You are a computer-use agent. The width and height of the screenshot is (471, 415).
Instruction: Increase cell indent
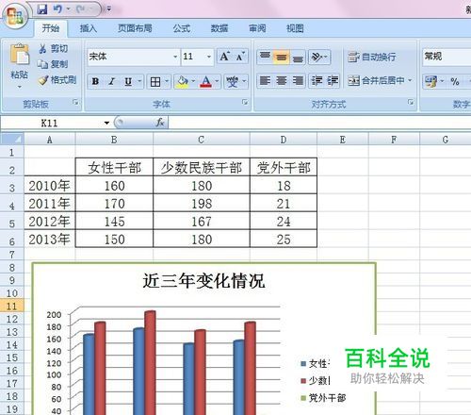tap(333, 81)
